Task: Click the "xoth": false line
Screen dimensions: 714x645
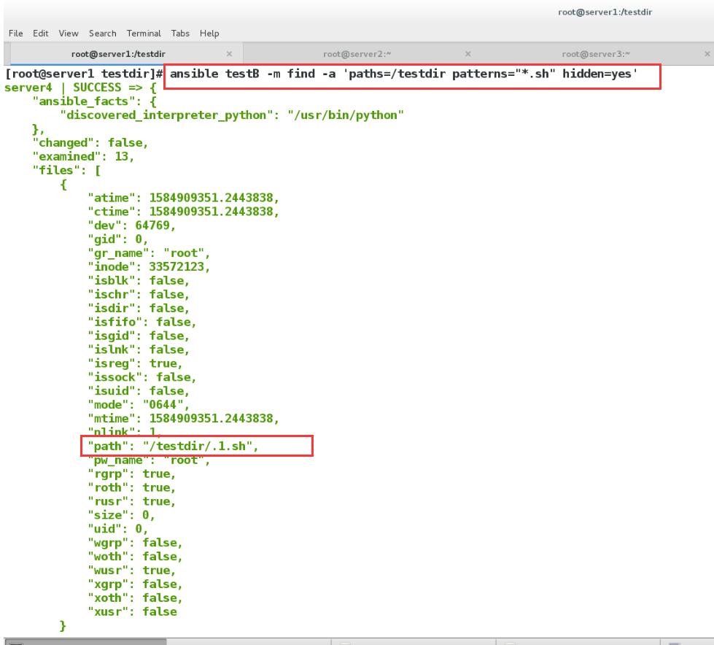Action: point(135,598)
